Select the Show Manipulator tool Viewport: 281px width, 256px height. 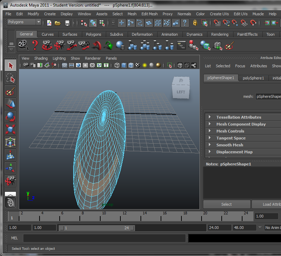click(x=10, y=168)
